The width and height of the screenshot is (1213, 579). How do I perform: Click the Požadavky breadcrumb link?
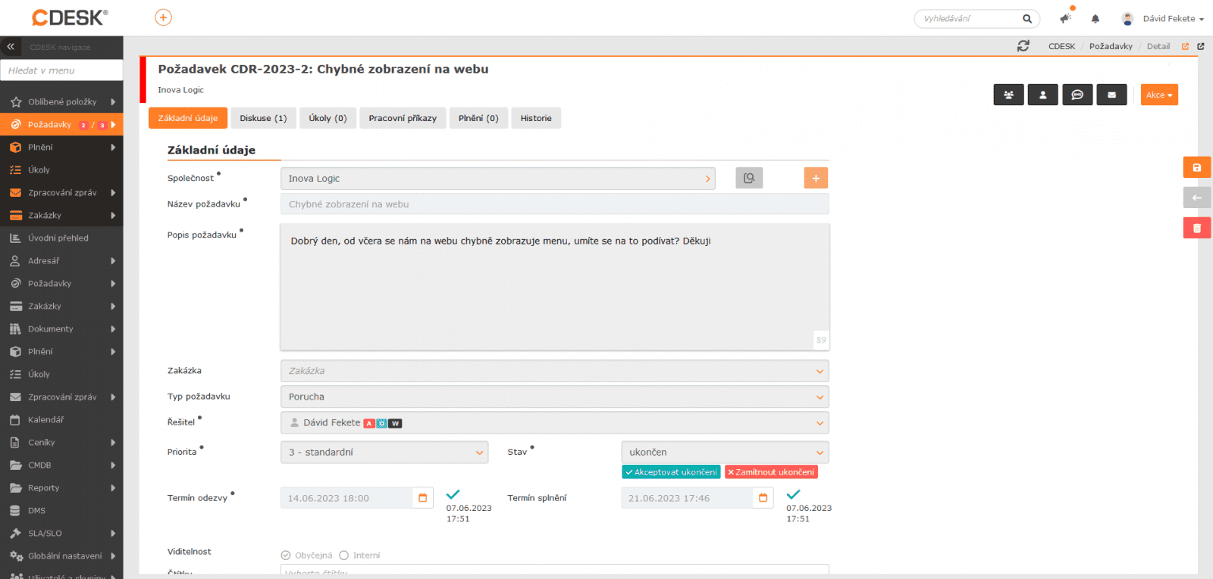pyautogui.click(x=1111, y=46)
